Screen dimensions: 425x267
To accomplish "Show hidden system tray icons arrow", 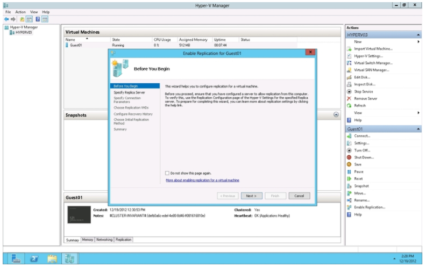I will 394,258.
